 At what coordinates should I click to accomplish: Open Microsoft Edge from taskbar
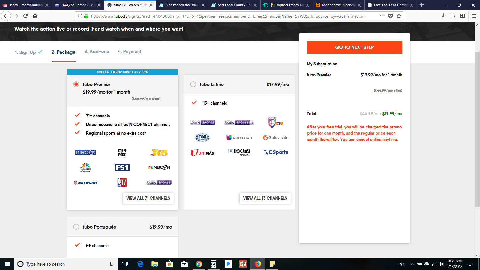[x=140, y=264]
